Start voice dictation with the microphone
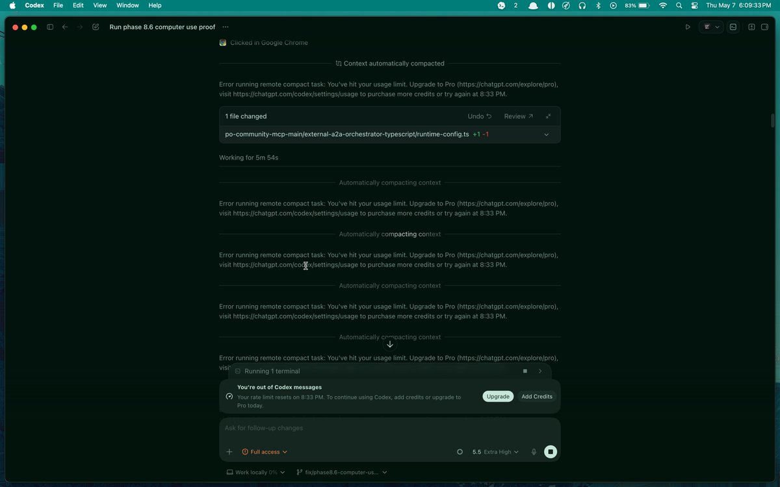Viewport: 780px width, 487px height. click(x=534, y=452)
